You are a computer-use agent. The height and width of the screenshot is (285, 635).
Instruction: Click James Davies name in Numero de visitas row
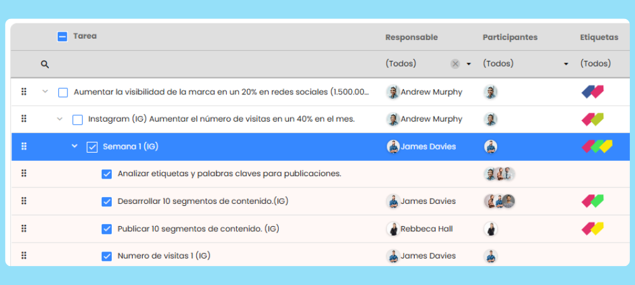428,256
